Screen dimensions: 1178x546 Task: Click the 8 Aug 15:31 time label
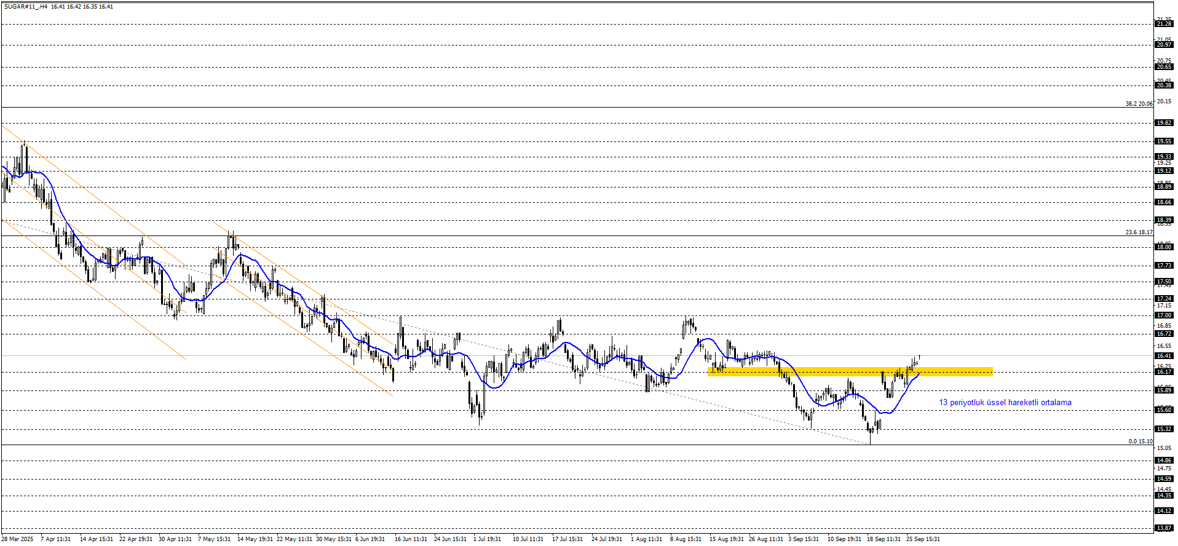pyautogui.click(x=686, y=539)
